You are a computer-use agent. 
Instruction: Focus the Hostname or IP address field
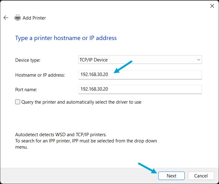point(140,75)
